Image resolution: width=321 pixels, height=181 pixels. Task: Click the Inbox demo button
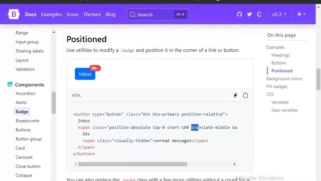85,74
